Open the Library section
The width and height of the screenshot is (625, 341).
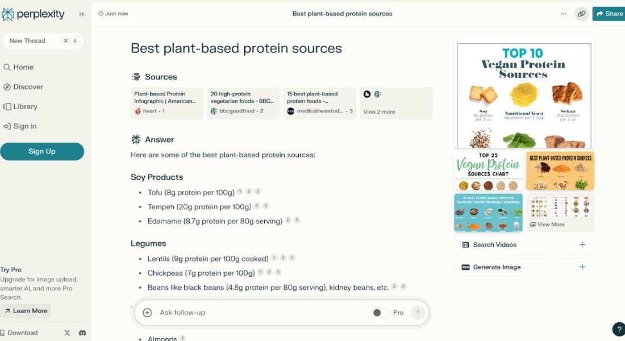[x=25, y=106]
